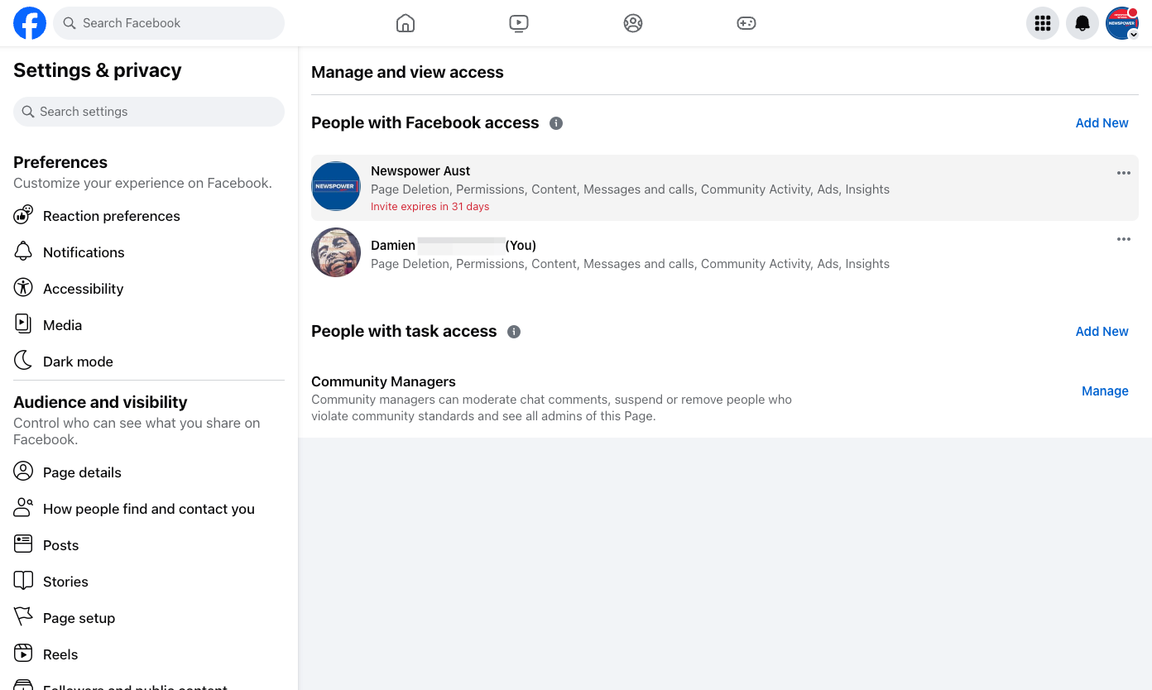Open the Groups icon in top navigation
This screenshot has width=1152, height=690.
coord(633,23)
